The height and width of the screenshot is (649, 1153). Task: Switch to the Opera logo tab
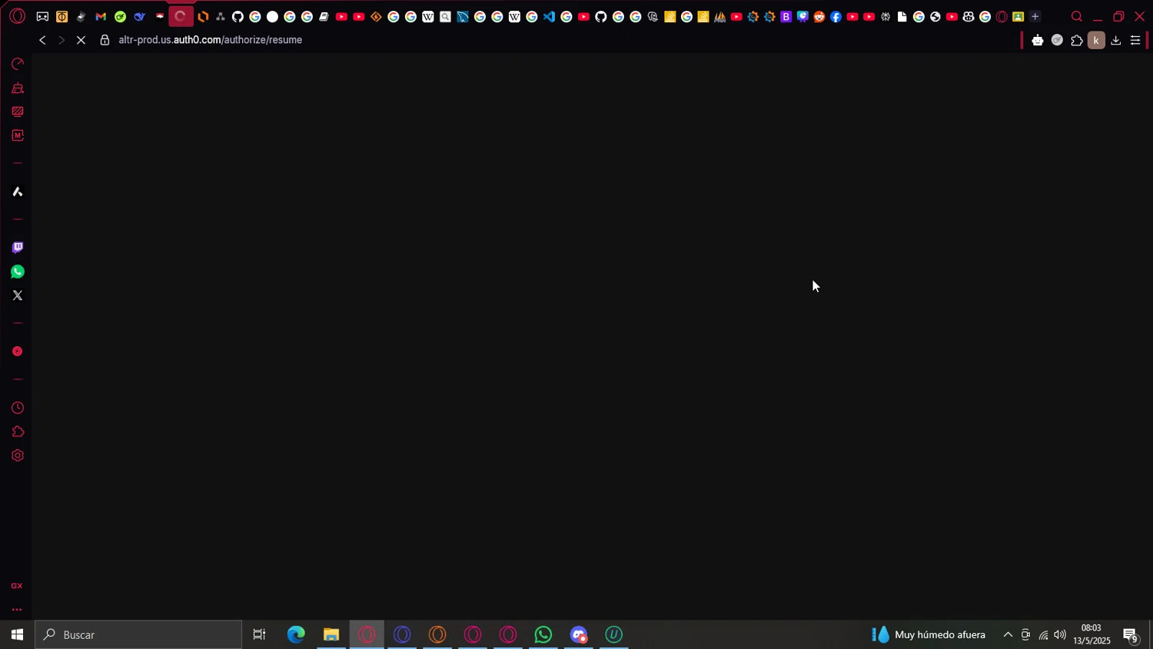click(x=1002, y=17)
